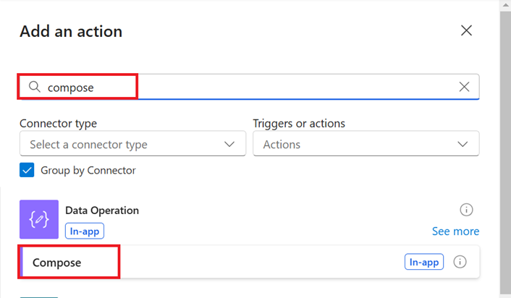Select the Data Operation connector title
511x298 pixels.
pyautogui.click(x=102, y=210)
